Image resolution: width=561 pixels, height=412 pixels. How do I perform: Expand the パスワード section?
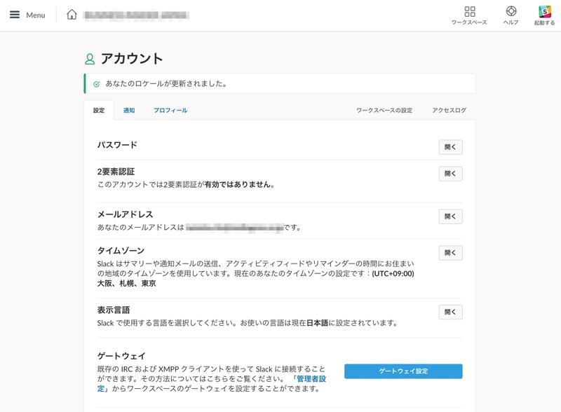(450, 147)
